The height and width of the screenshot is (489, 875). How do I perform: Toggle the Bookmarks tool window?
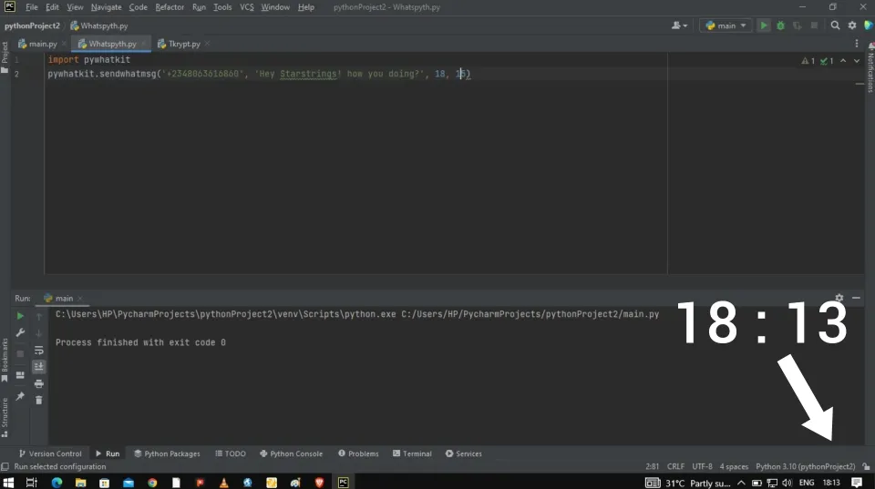[x=5, y=360]
